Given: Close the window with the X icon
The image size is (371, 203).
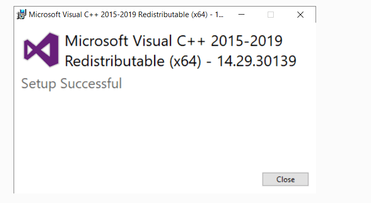Looking at the screenshot, I should pos(300,15).
